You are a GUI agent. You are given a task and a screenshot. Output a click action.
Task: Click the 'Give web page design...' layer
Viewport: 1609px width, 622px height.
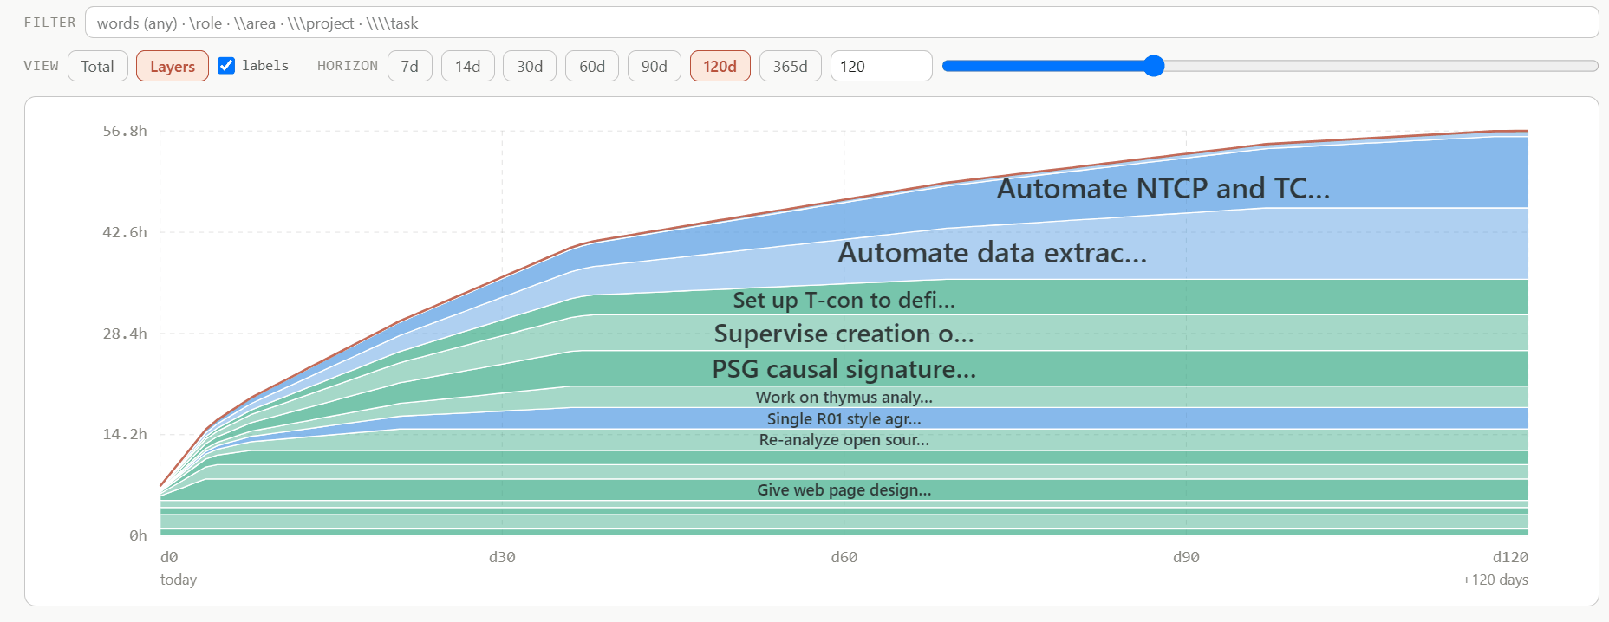[844, 489]
